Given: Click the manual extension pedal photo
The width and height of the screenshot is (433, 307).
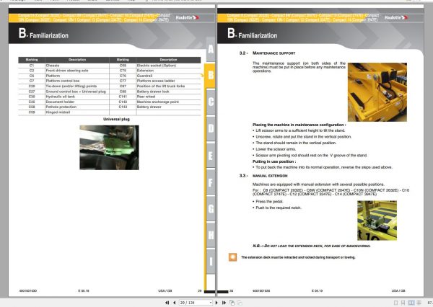Looking at the screenshot, I should pos(377,221).
